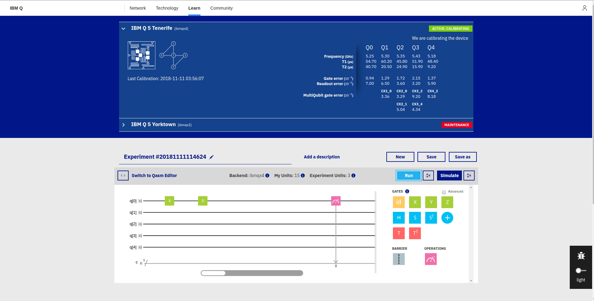Select the X gate from the palette
594x301 pixels.
click(x=415, y=202)
